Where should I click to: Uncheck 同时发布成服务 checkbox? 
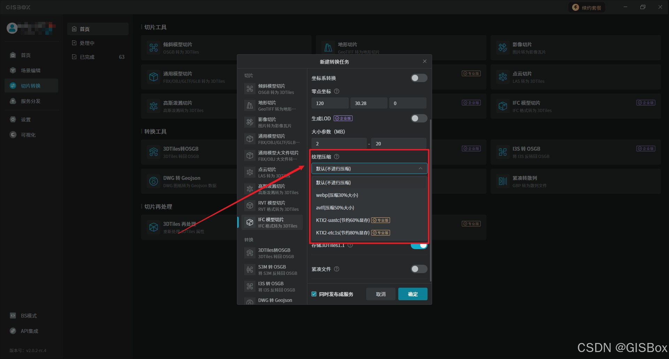click(314, 294)
